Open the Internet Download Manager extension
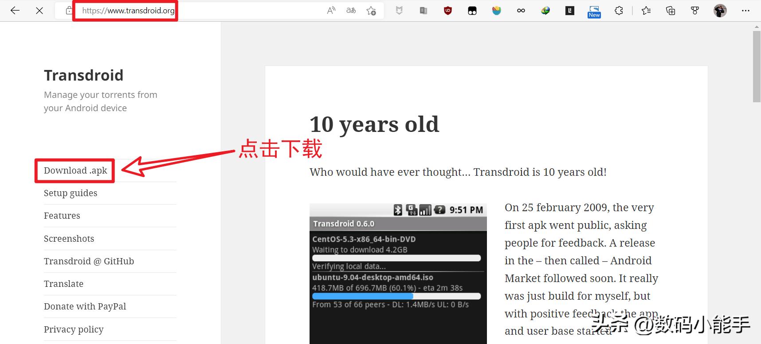 (545, 11)
